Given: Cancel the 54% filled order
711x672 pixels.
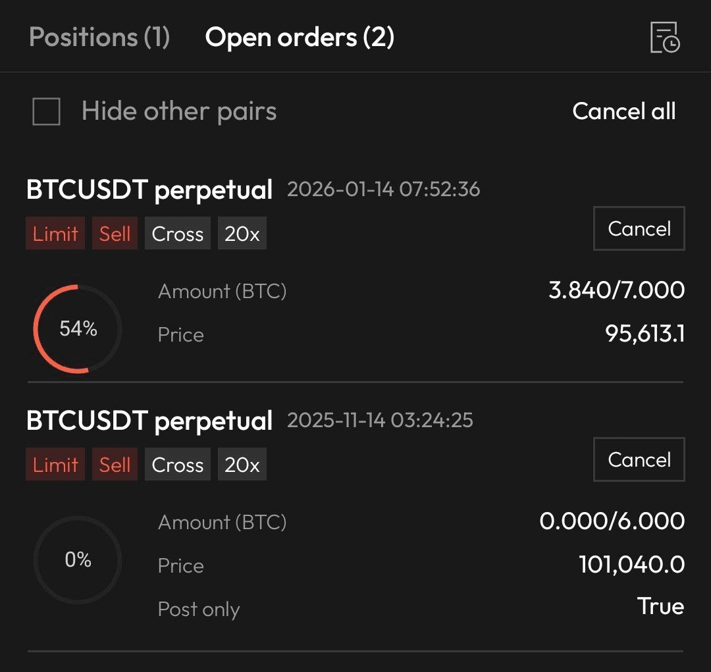Looking at the screenshot, I should [x=638, y=228].
